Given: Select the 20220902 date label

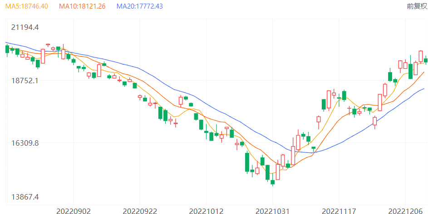Looking at the screenshot, I should [73, 211].
